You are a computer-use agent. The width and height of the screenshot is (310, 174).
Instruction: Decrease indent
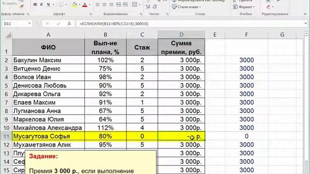pos(118,4)
